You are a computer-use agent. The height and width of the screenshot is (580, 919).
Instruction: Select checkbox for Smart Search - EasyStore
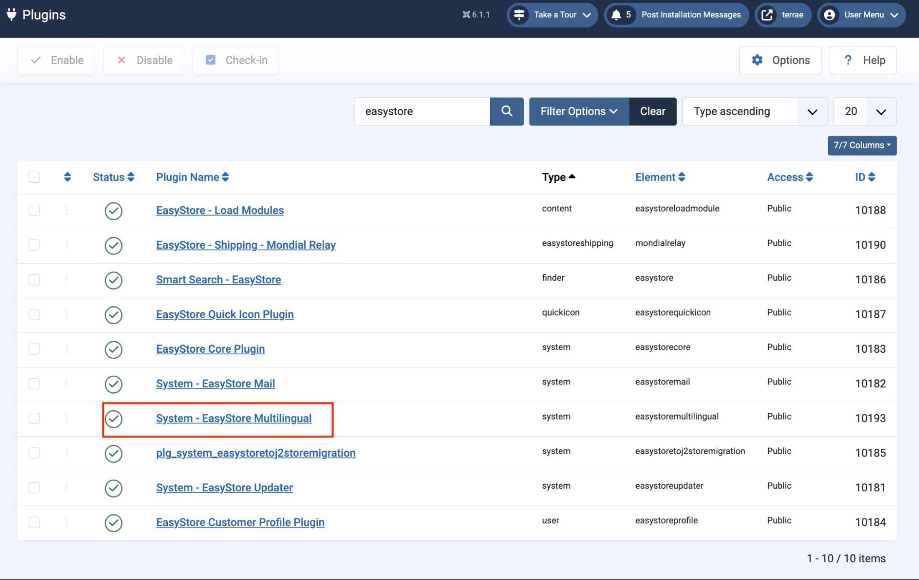[34, 280]
